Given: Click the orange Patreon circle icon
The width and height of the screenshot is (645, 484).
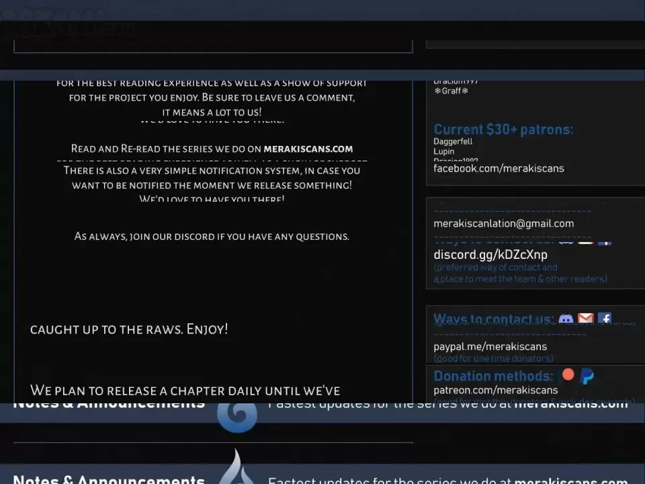Looking at the screenshot, I should (568, 375).
